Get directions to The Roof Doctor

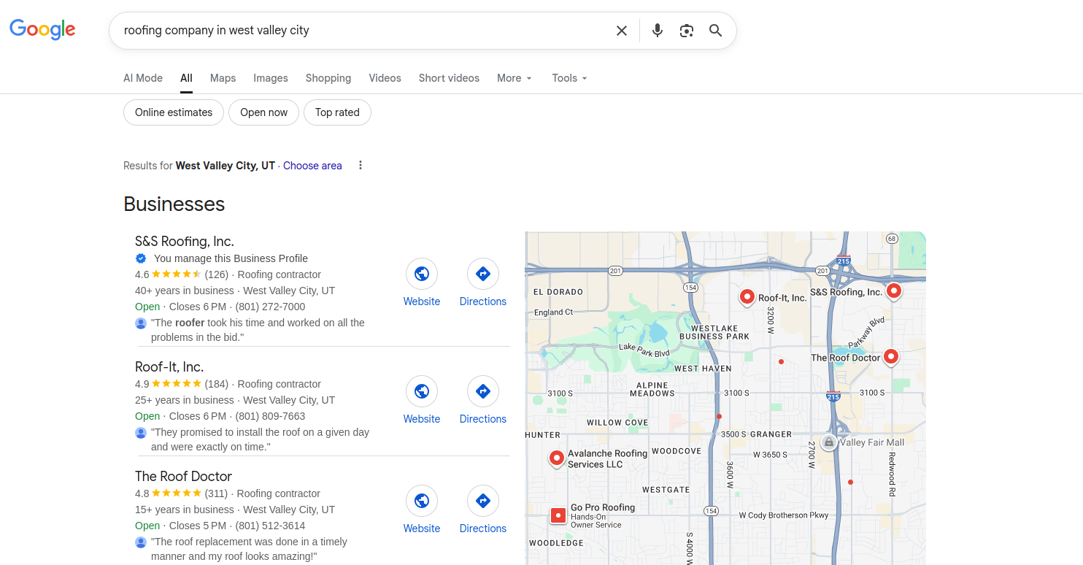482,501
